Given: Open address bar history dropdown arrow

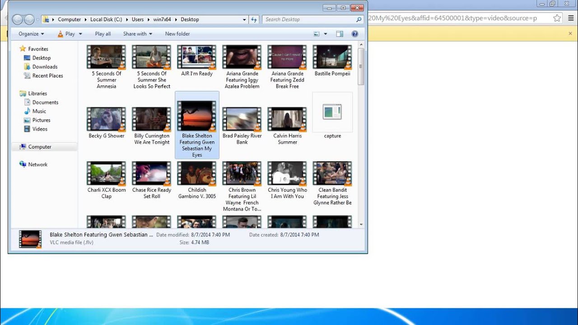Looking at the screenshot, I should [244, 19].
